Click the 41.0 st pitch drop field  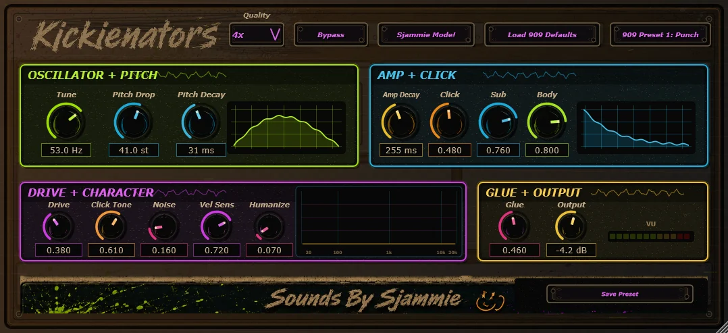[x=133, y=150]
